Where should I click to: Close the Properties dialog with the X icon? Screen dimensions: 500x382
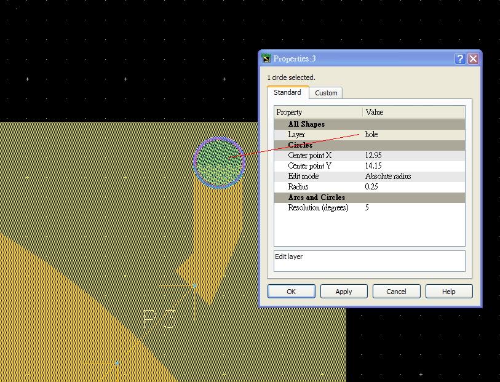[x=474, y=58]
